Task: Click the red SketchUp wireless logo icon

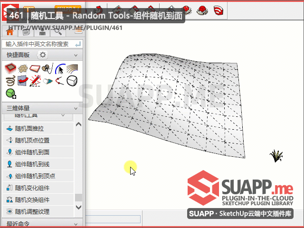Action: pos(218,10)
